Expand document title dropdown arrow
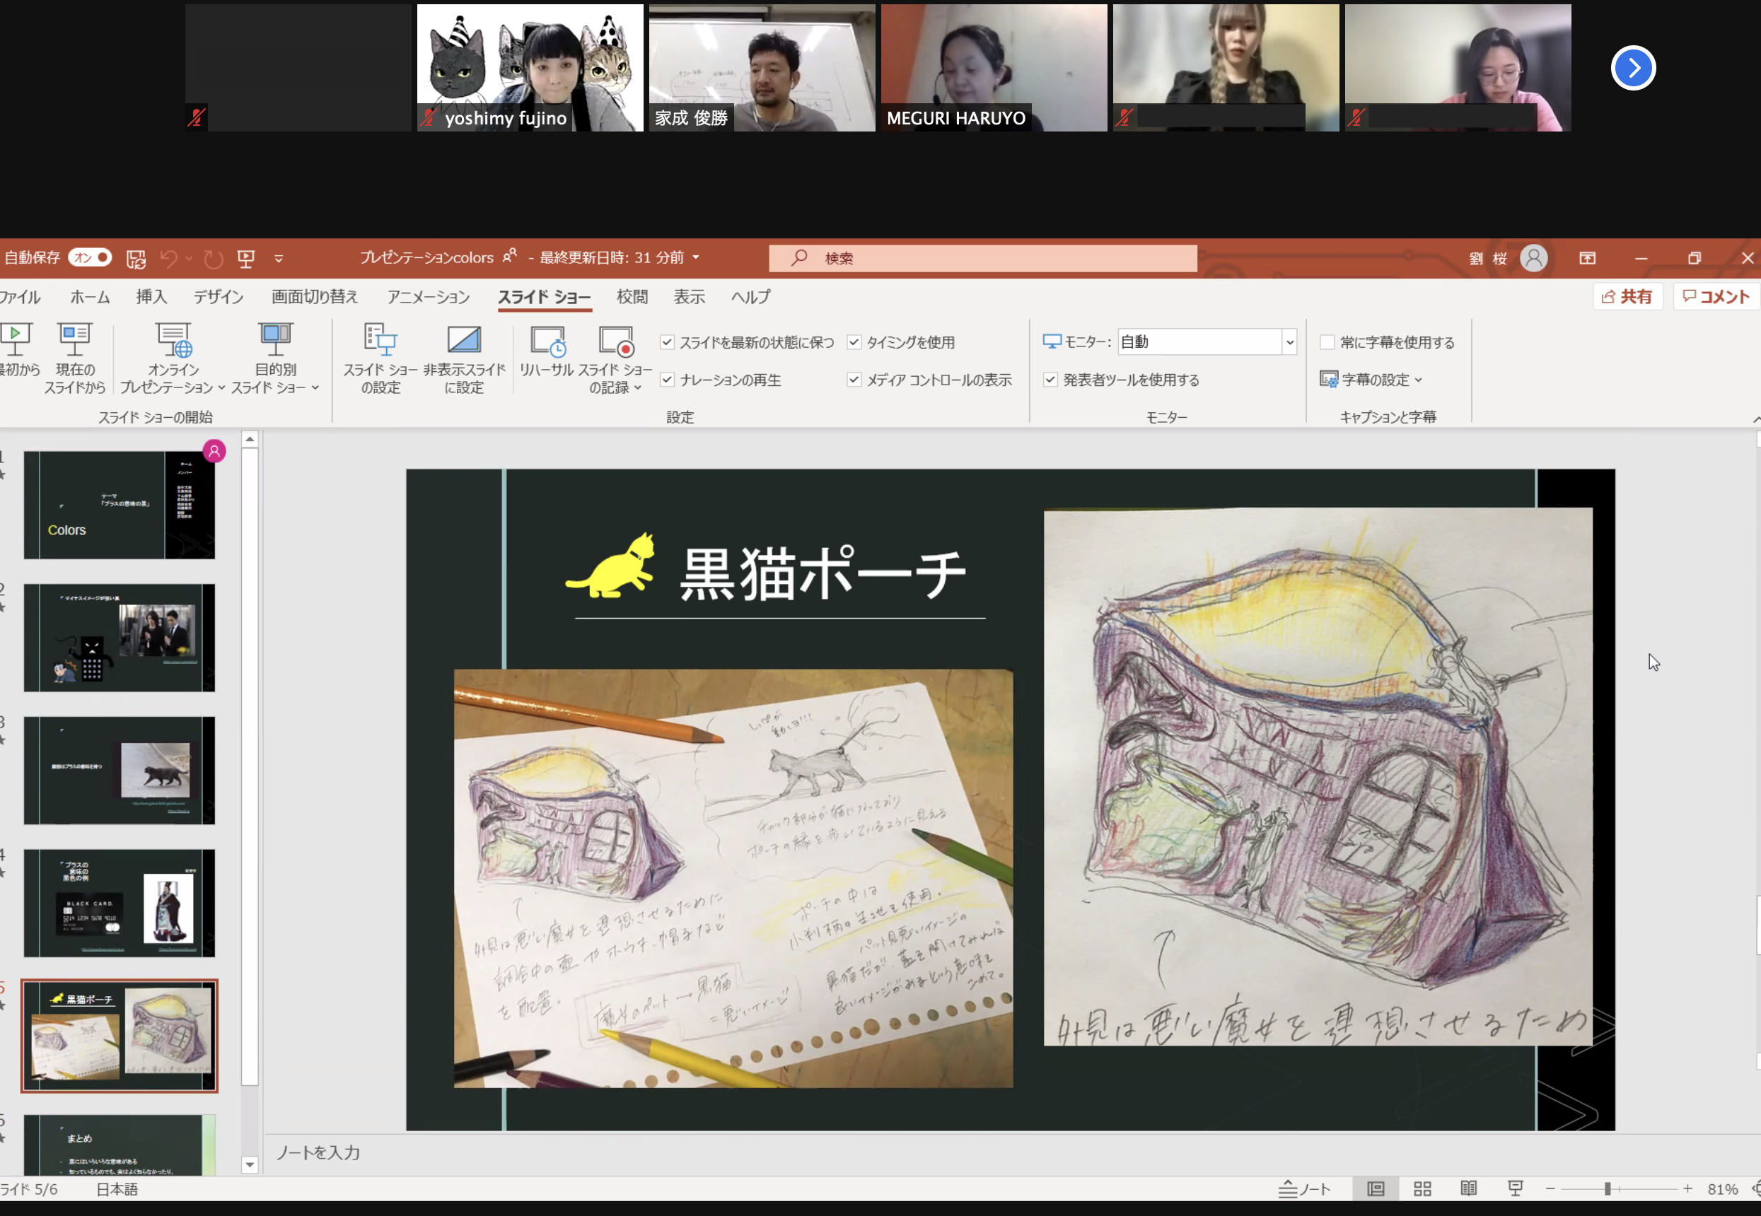This screenshot has width=1761, height=1216. coord(696,257)
